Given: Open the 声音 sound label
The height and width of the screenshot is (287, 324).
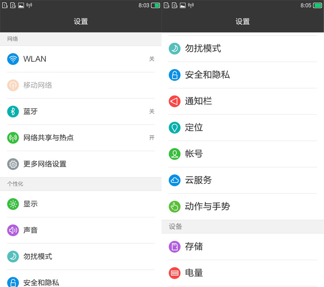Looking at the screenshot, I should pos(30,230).
